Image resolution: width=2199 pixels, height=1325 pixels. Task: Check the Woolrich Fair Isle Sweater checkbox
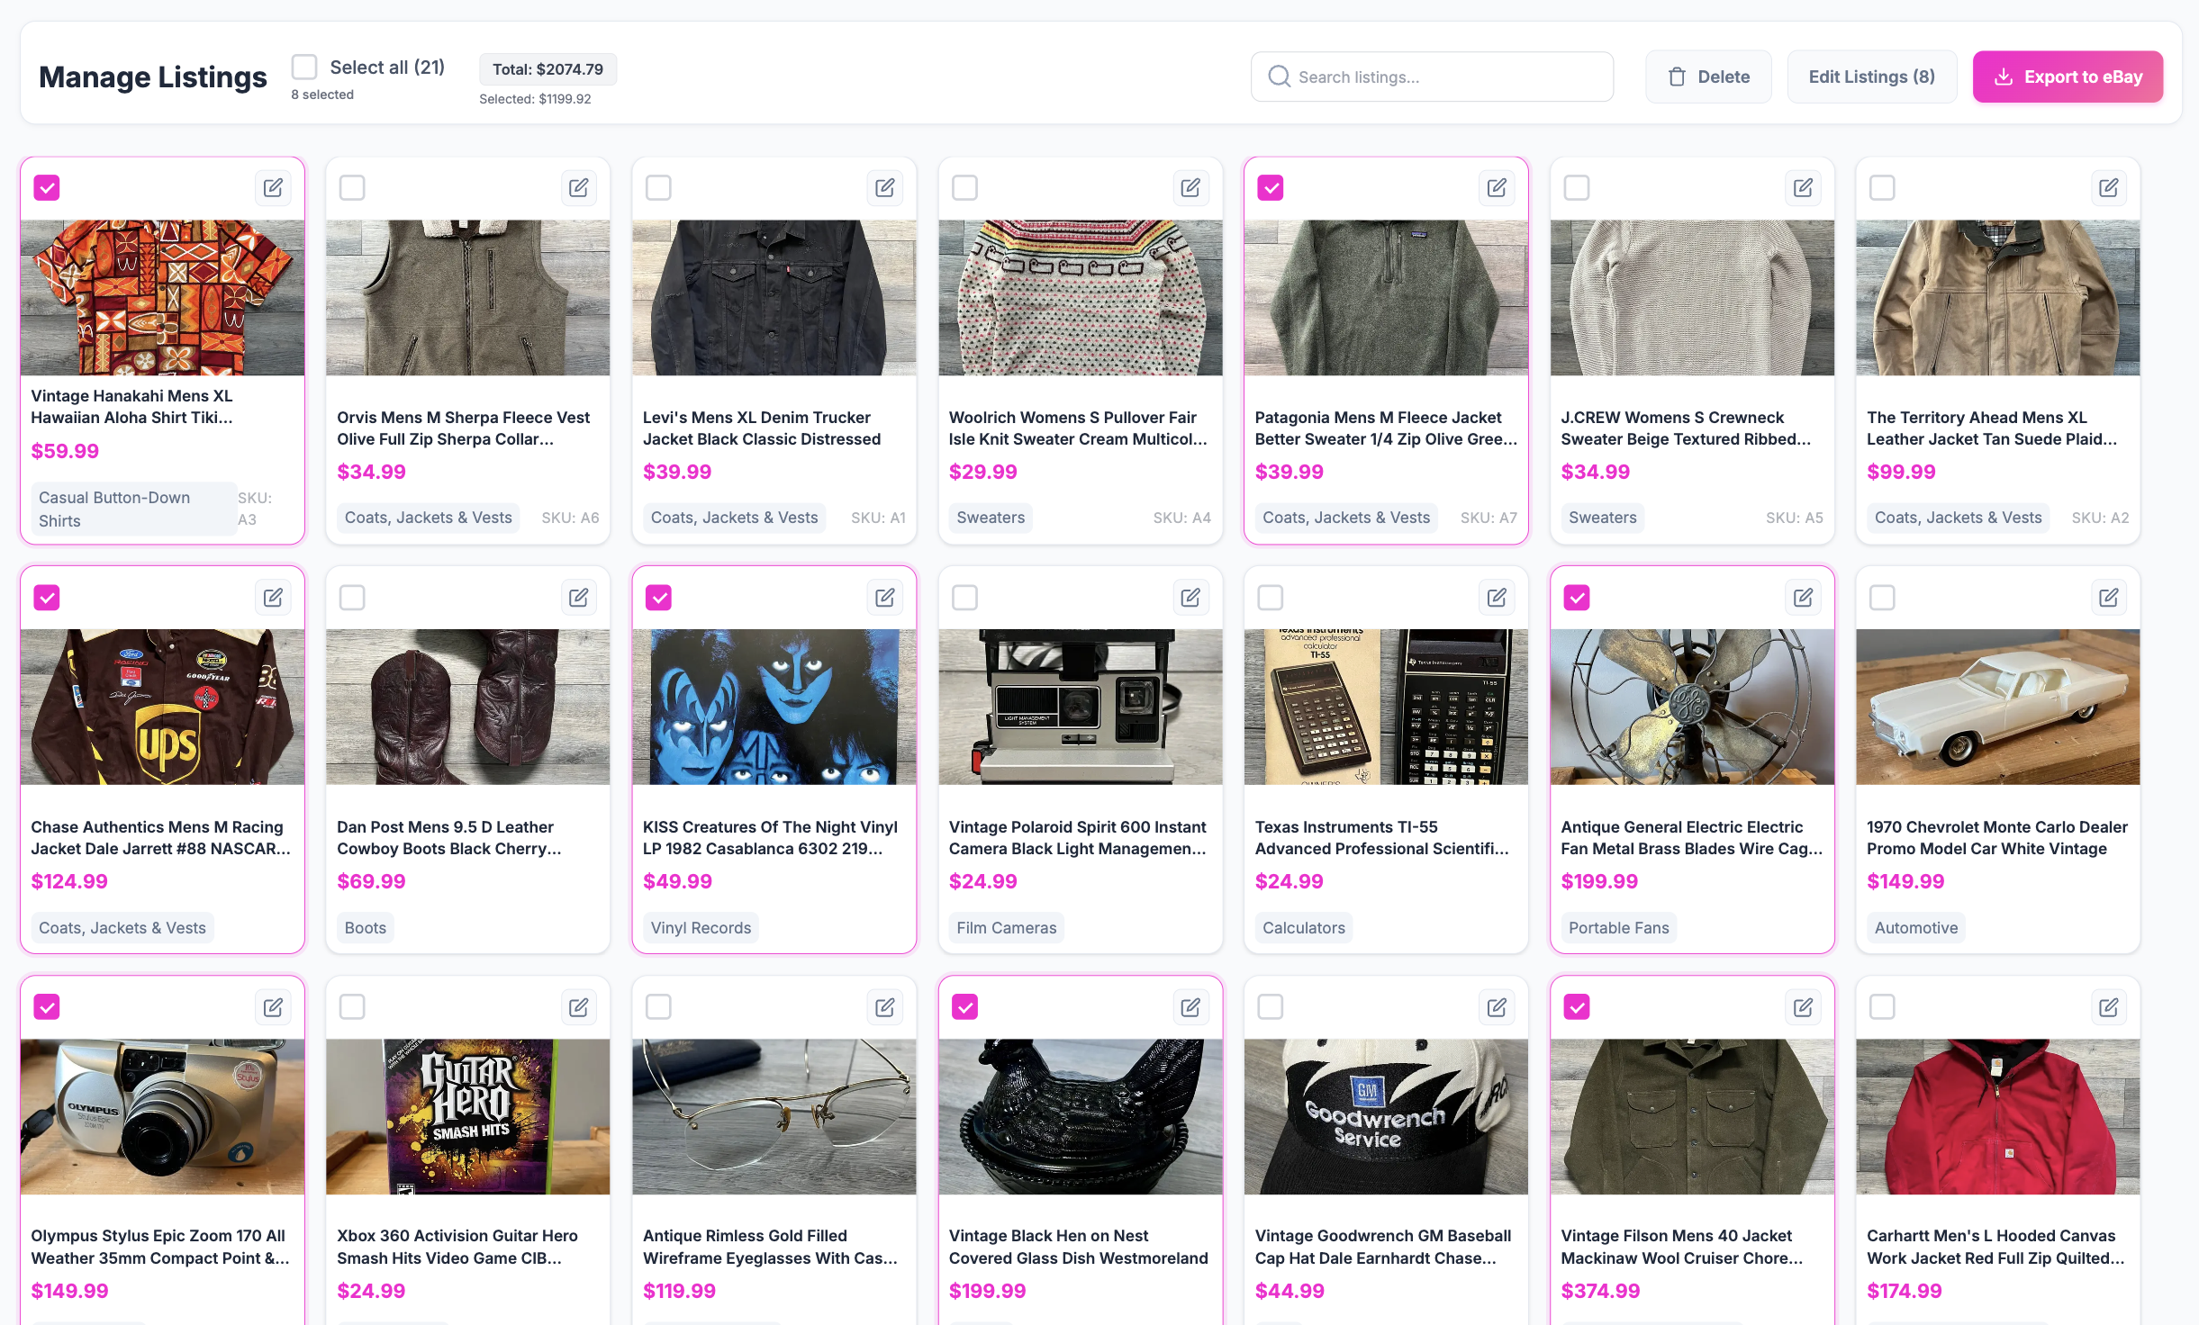pyautogui.click(x=964, y=187)
